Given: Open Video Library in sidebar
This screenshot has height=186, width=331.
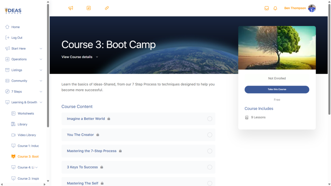Looking at the screenshot, I should pyautogui.click(x=27, y=135).
